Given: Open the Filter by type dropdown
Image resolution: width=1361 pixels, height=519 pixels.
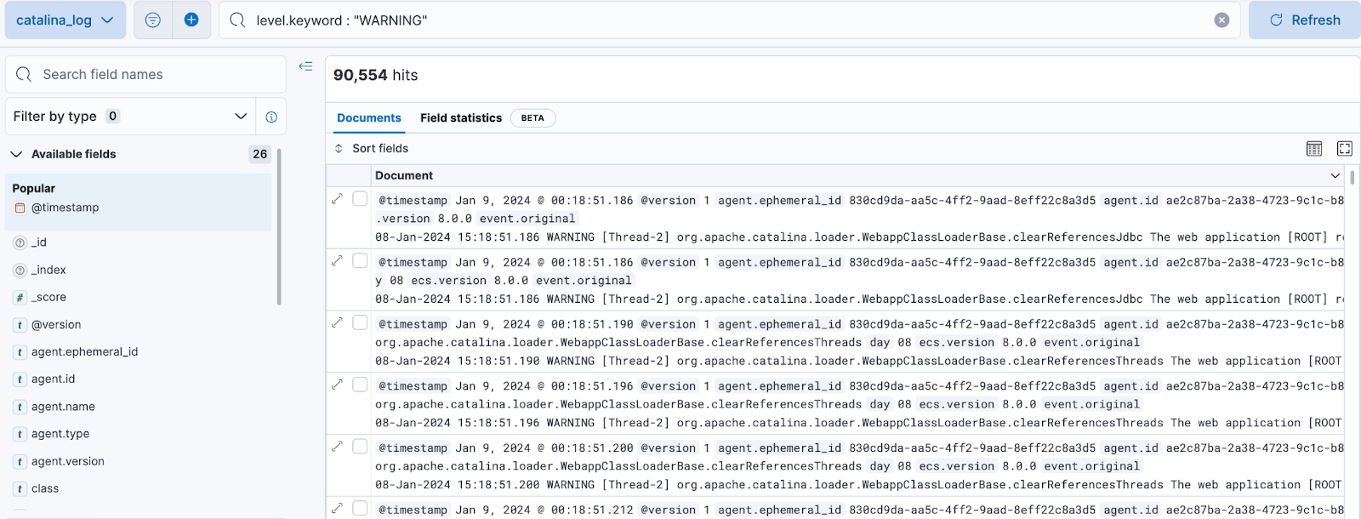Looking at the screenshot, I should tap(131, 117).
